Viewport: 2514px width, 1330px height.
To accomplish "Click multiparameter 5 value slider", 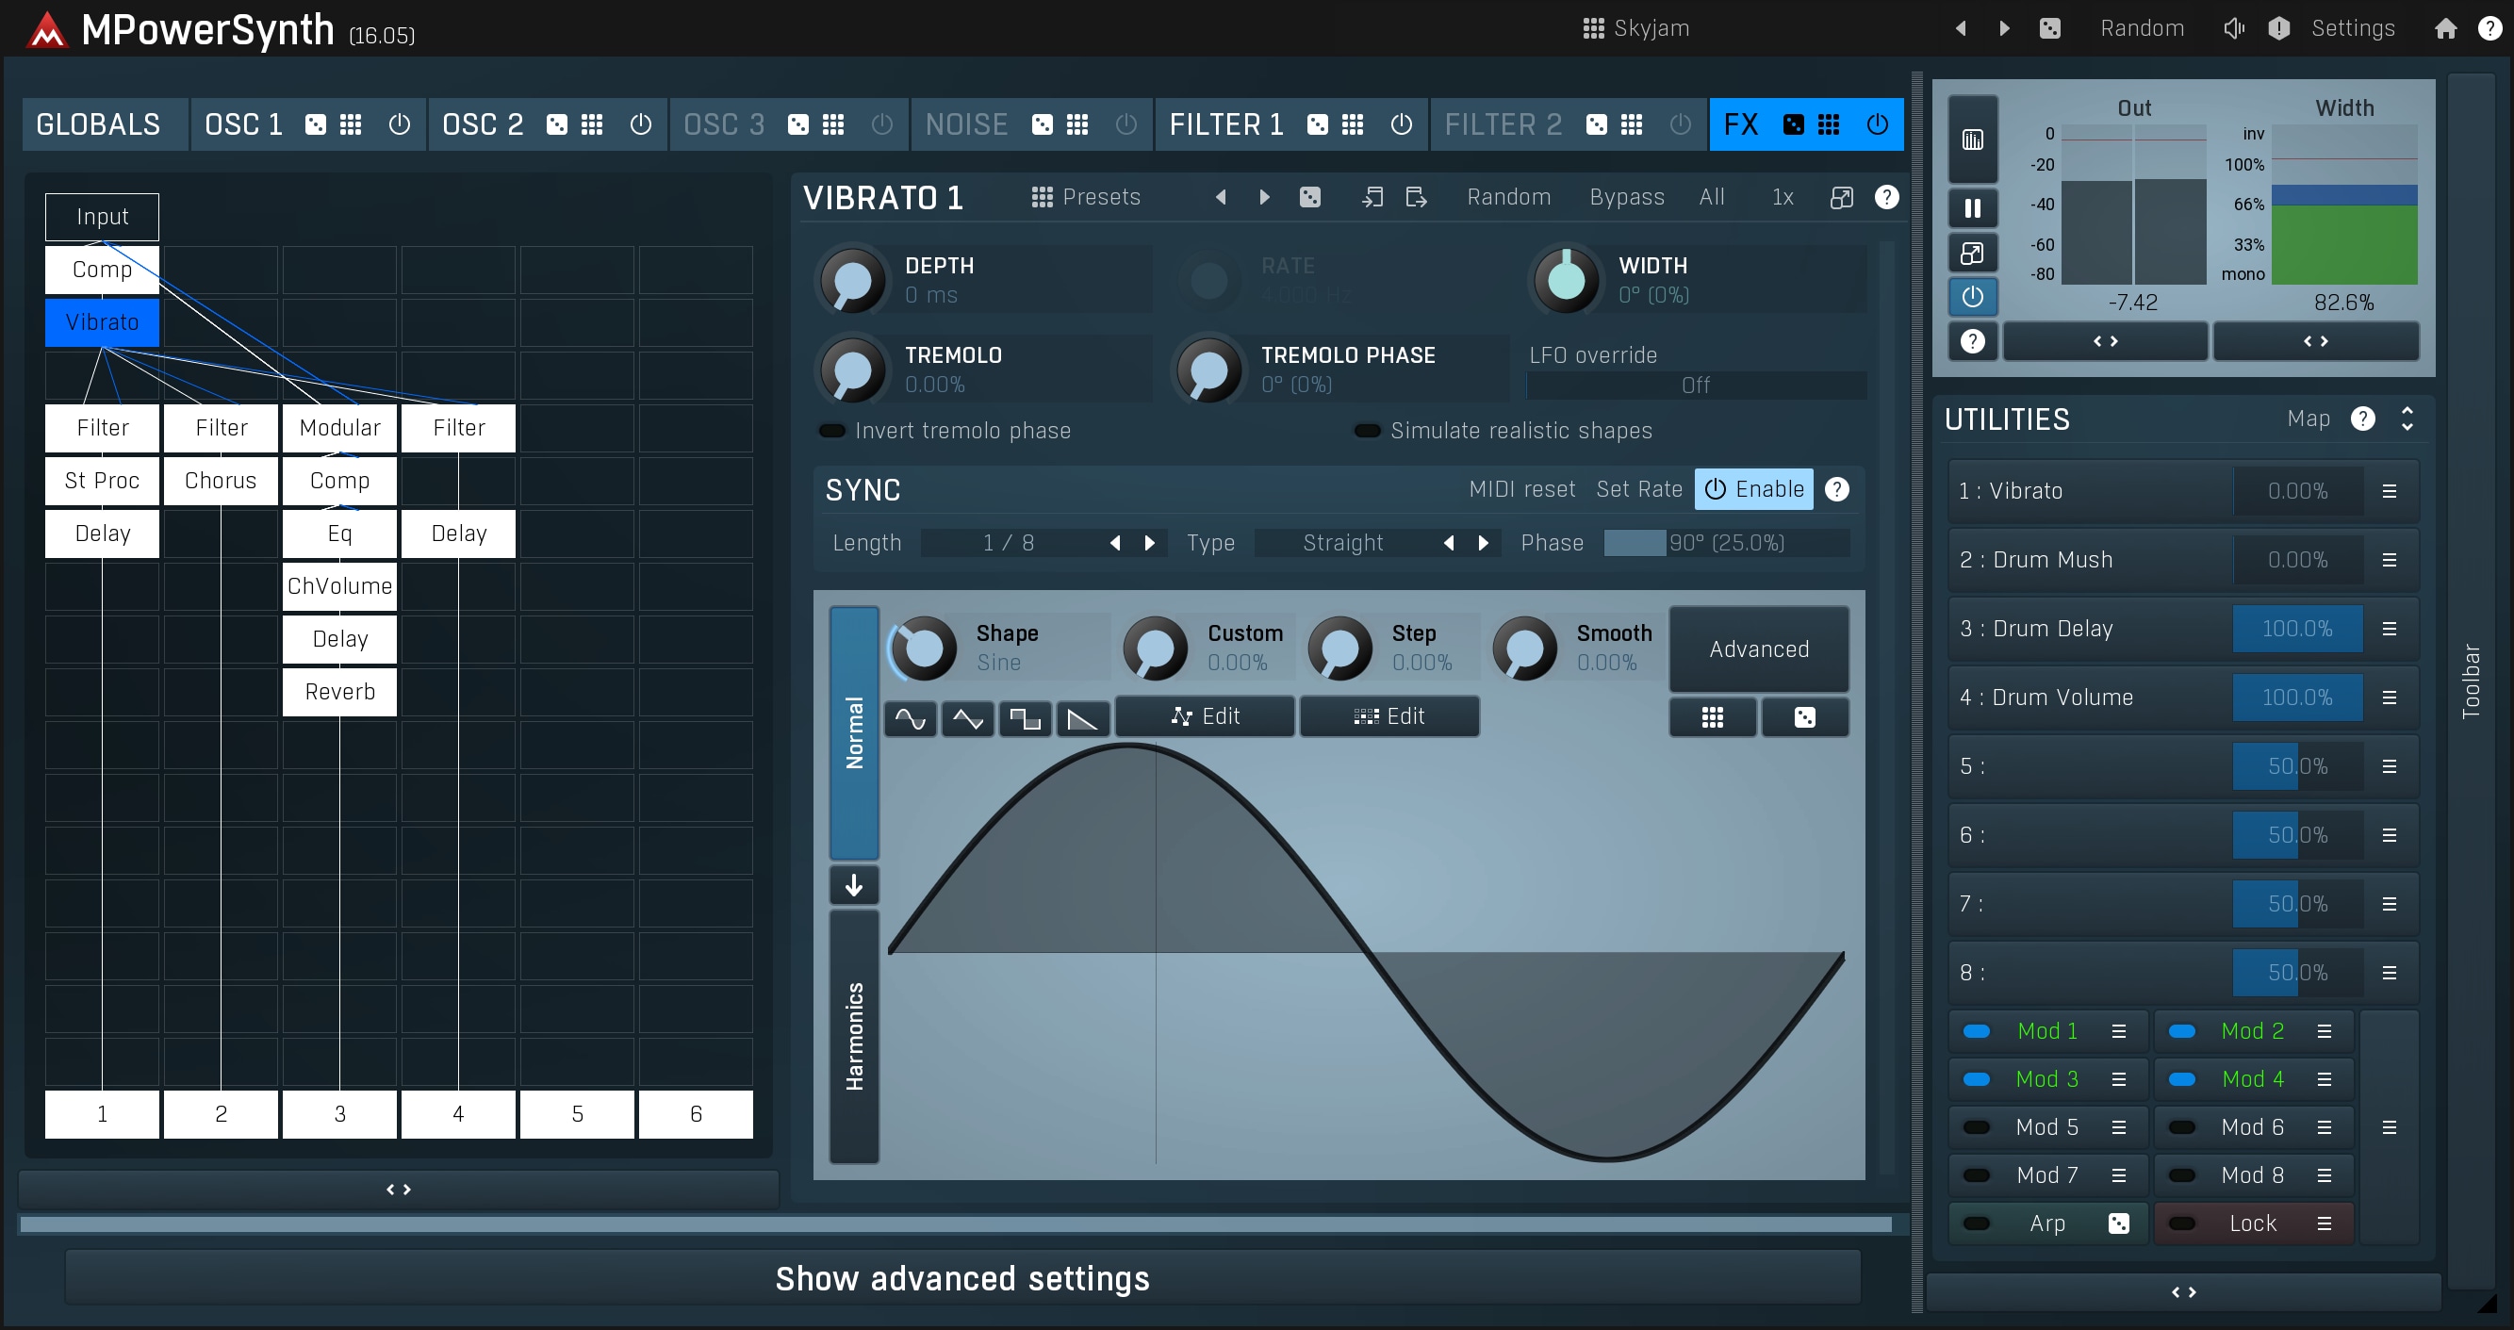I will point(2297,766).
